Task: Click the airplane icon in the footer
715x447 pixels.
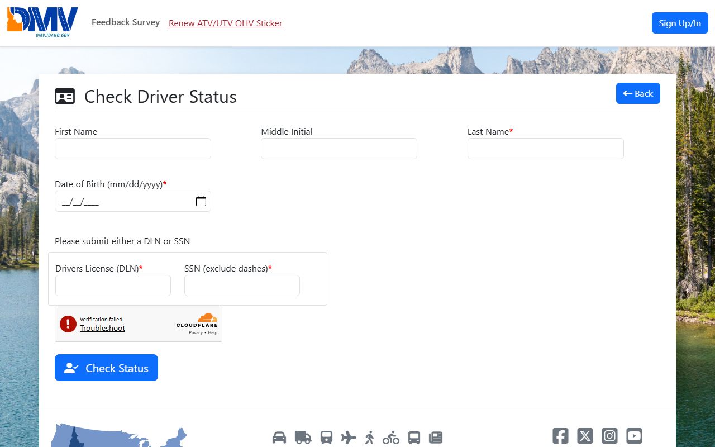Action: click(x=349, y=437)
